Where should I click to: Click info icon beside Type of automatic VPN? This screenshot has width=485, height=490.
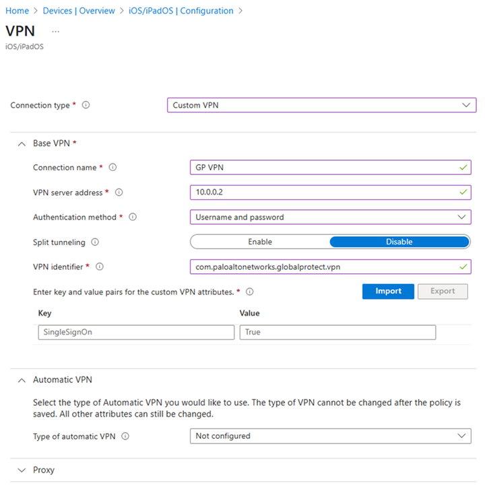[x=125, y=436]
